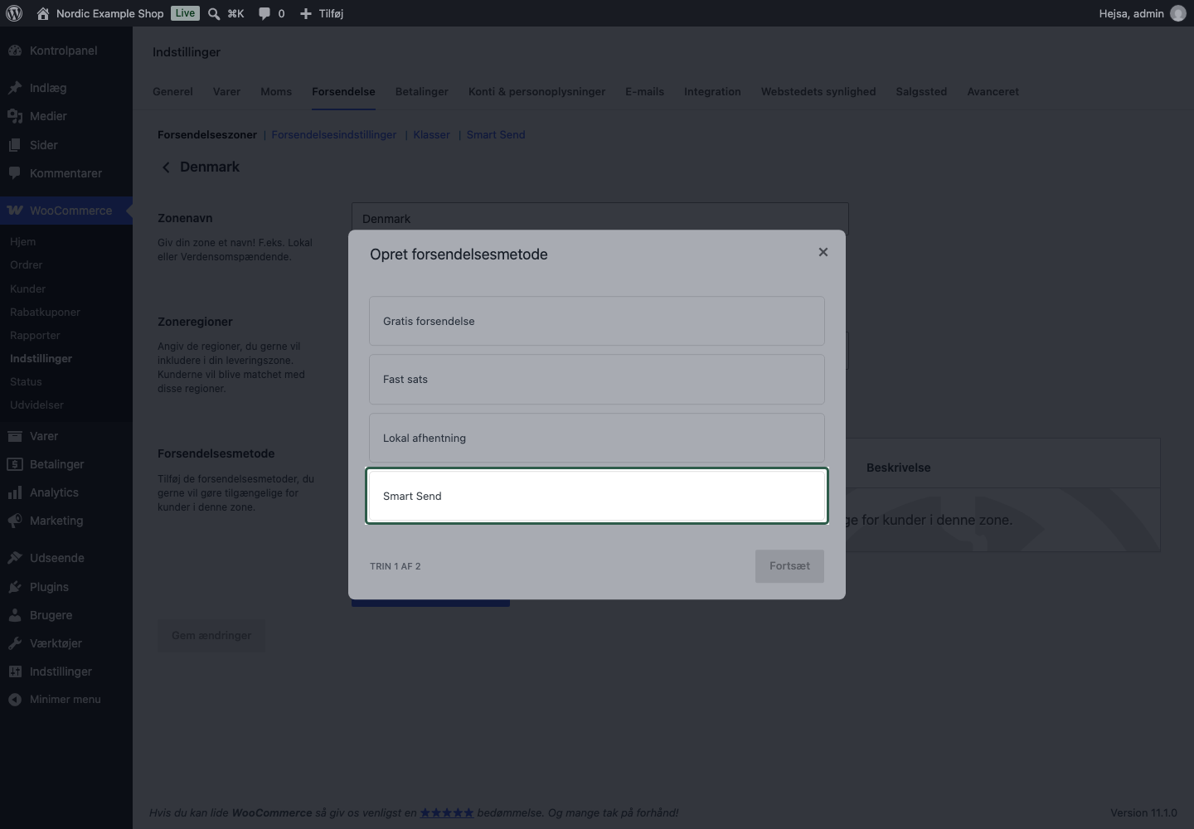
Task: Go back using the chevron beside Denmark
Action: pyautogui.click(x=166, y=167)
